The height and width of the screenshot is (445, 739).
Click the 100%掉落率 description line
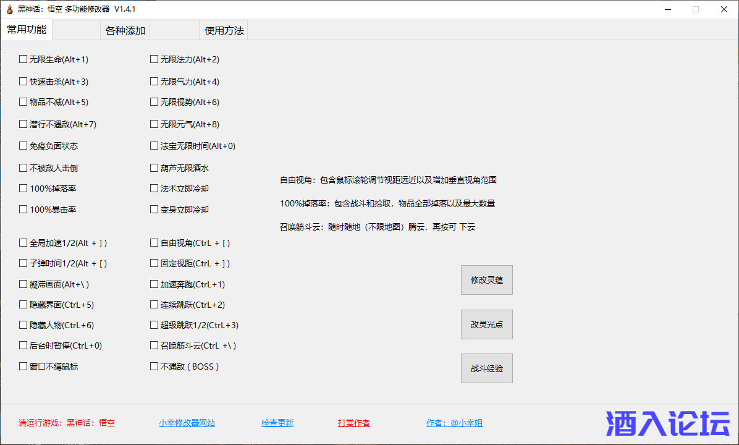[x=387, y=203]
